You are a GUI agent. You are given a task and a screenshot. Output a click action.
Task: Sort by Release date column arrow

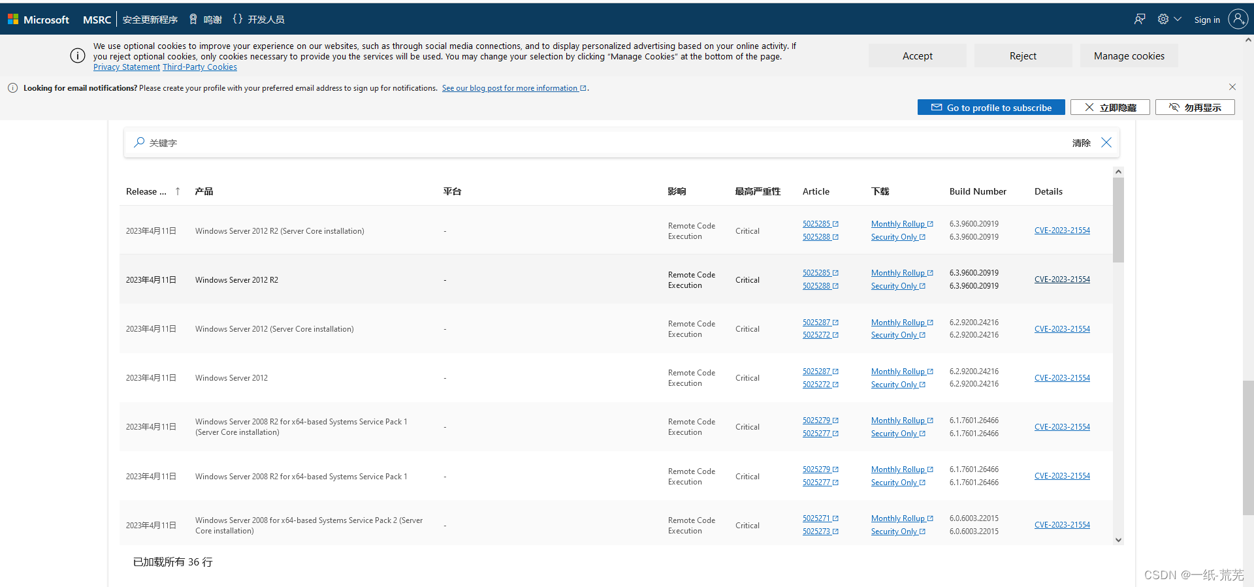(x=178, y=191)
